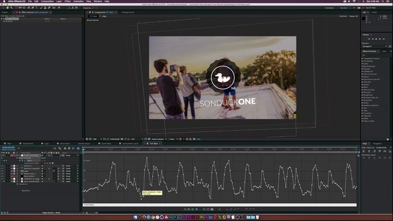Jump to first frame in Preview panel
The image size is (393, 221).
click(x=368, y=39)
